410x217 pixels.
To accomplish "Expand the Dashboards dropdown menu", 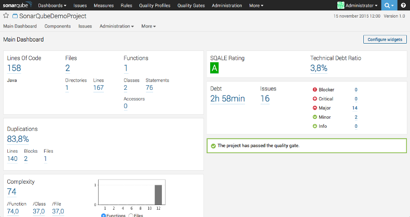I will coord(52,5).
